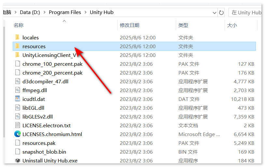Sort by the 修改日期 column header

130,25
